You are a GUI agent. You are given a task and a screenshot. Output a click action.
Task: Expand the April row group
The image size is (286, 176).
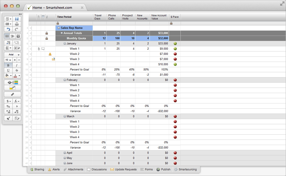click(x=65, y=153)
